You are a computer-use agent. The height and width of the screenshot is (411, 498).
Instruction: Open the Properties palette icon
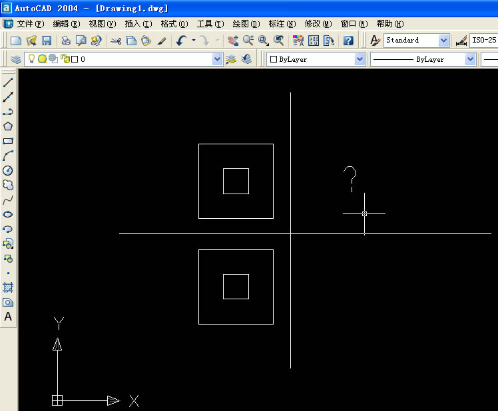pyautogui.click(x=298, y=41)
